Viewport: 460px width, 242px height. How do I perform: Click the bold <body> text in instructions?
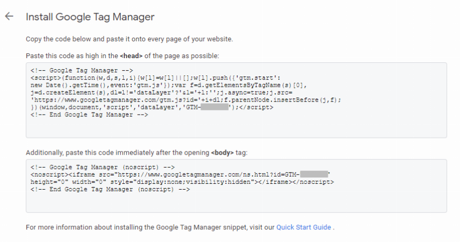coord(222,152)
